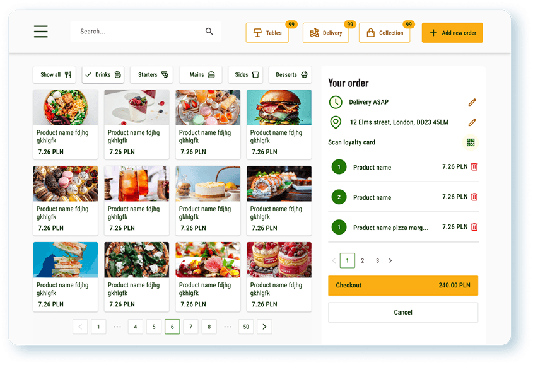The height and width of the screenshot is (365, 533).
Task: Go to previous order page arrow
Action: [334, 260]
